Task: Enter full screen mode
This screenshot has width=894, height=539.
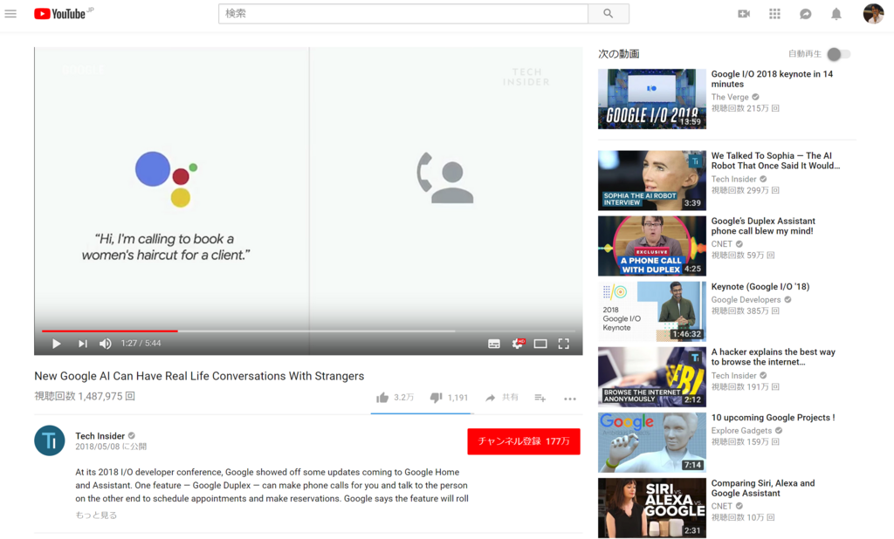Action: pyautogui.click(x=563, y=344)
